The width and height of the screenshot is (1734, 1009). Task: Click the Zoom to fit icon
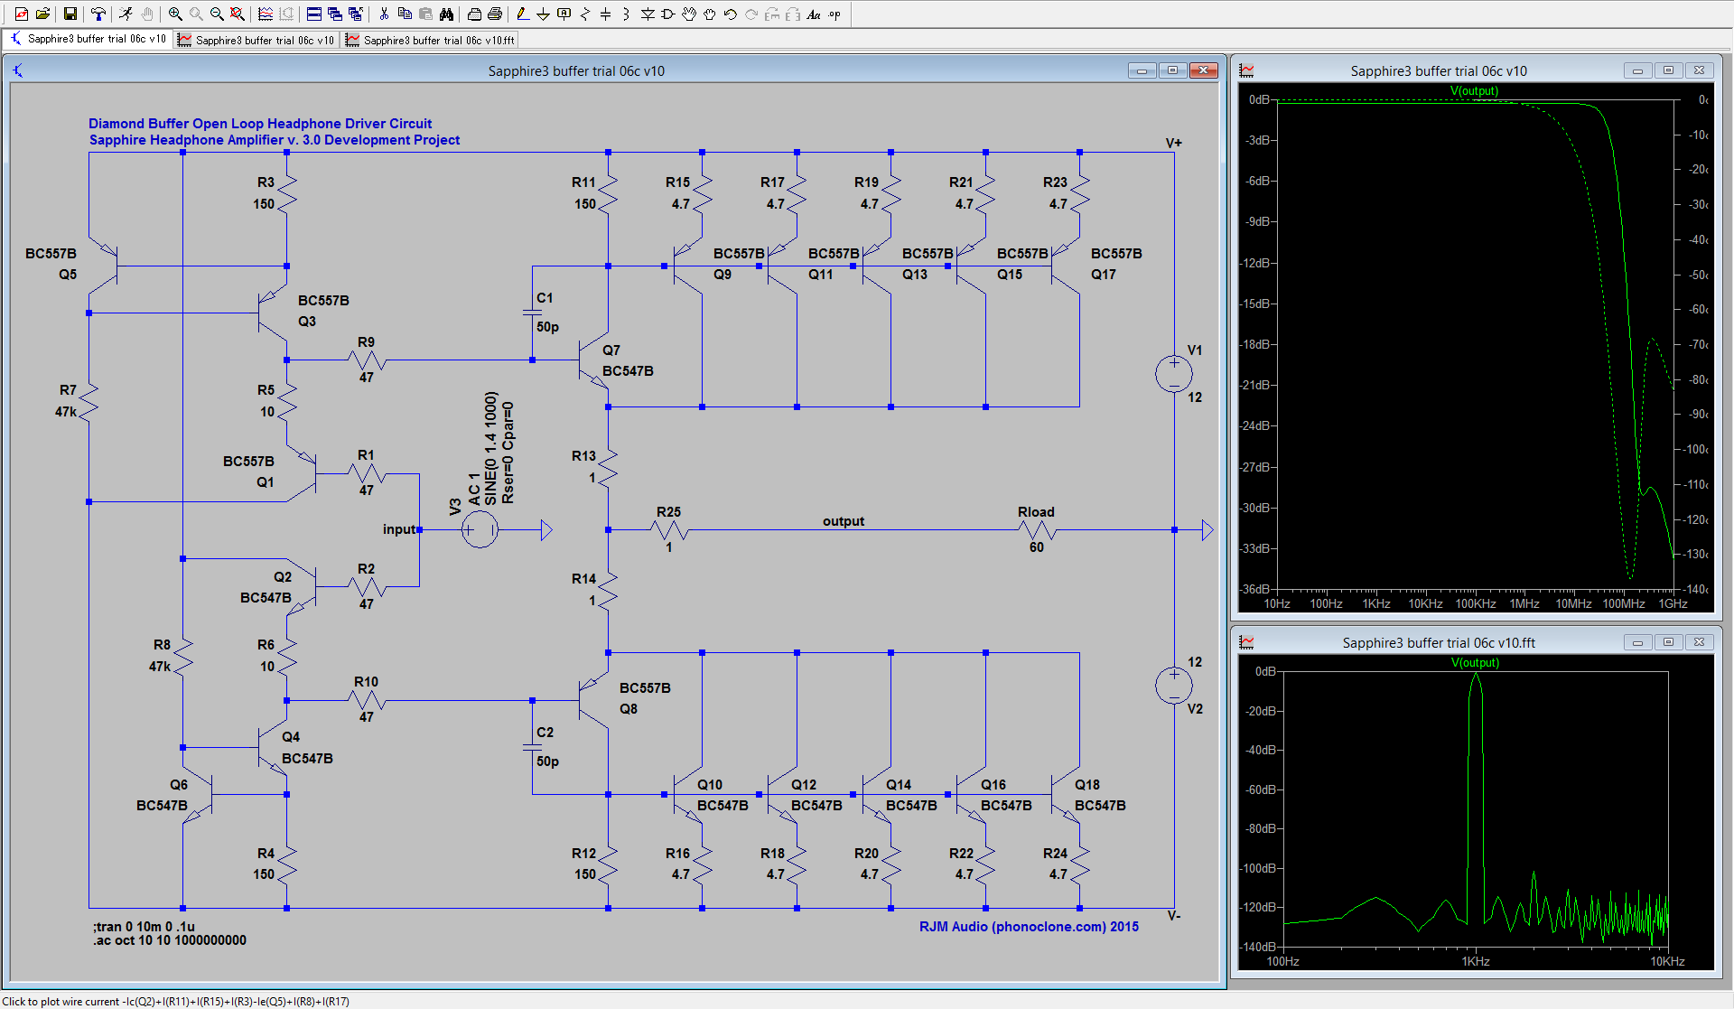click(237, 14)
